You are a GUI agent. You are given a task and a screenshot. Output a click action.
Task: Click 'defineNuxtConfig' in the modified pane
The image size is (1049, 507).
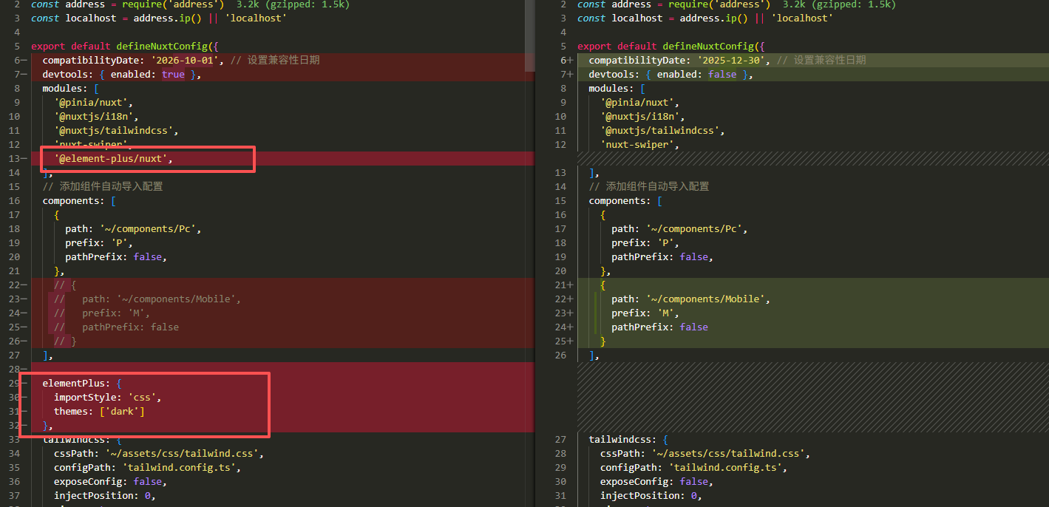pos(707,46)
